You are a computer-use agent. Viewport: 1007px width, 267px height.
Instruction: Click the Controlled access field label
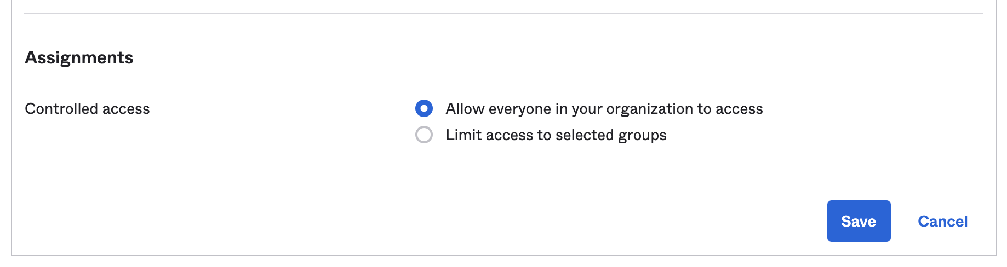click(x=87, y=109)
